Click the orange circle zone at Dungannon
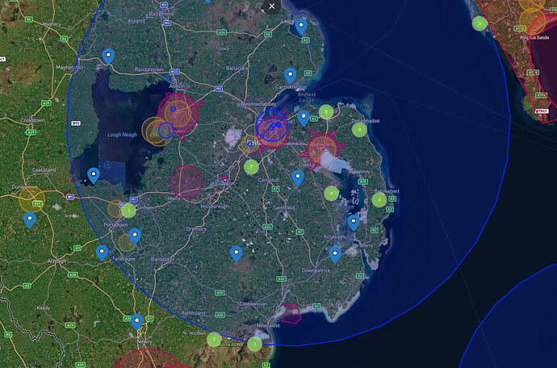This screenshot has width=557, height=368. coord(31,199)
